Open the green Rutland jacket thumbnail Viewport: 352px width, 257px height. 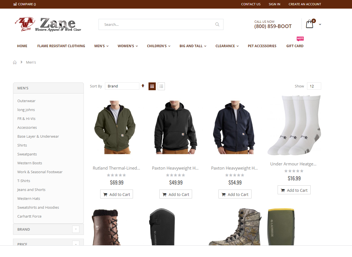(x=117, y=127)
